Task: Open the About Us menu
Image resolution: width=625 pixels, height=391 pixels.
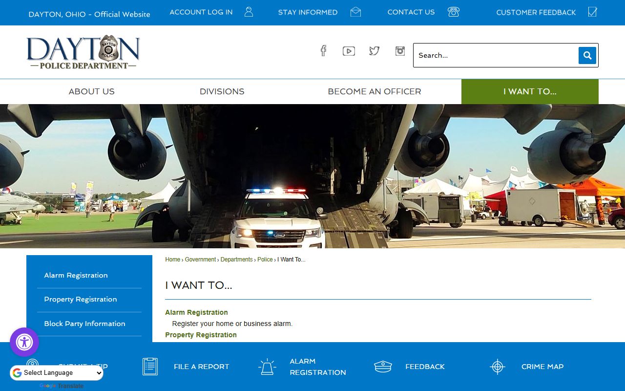Action: point(91,91)
